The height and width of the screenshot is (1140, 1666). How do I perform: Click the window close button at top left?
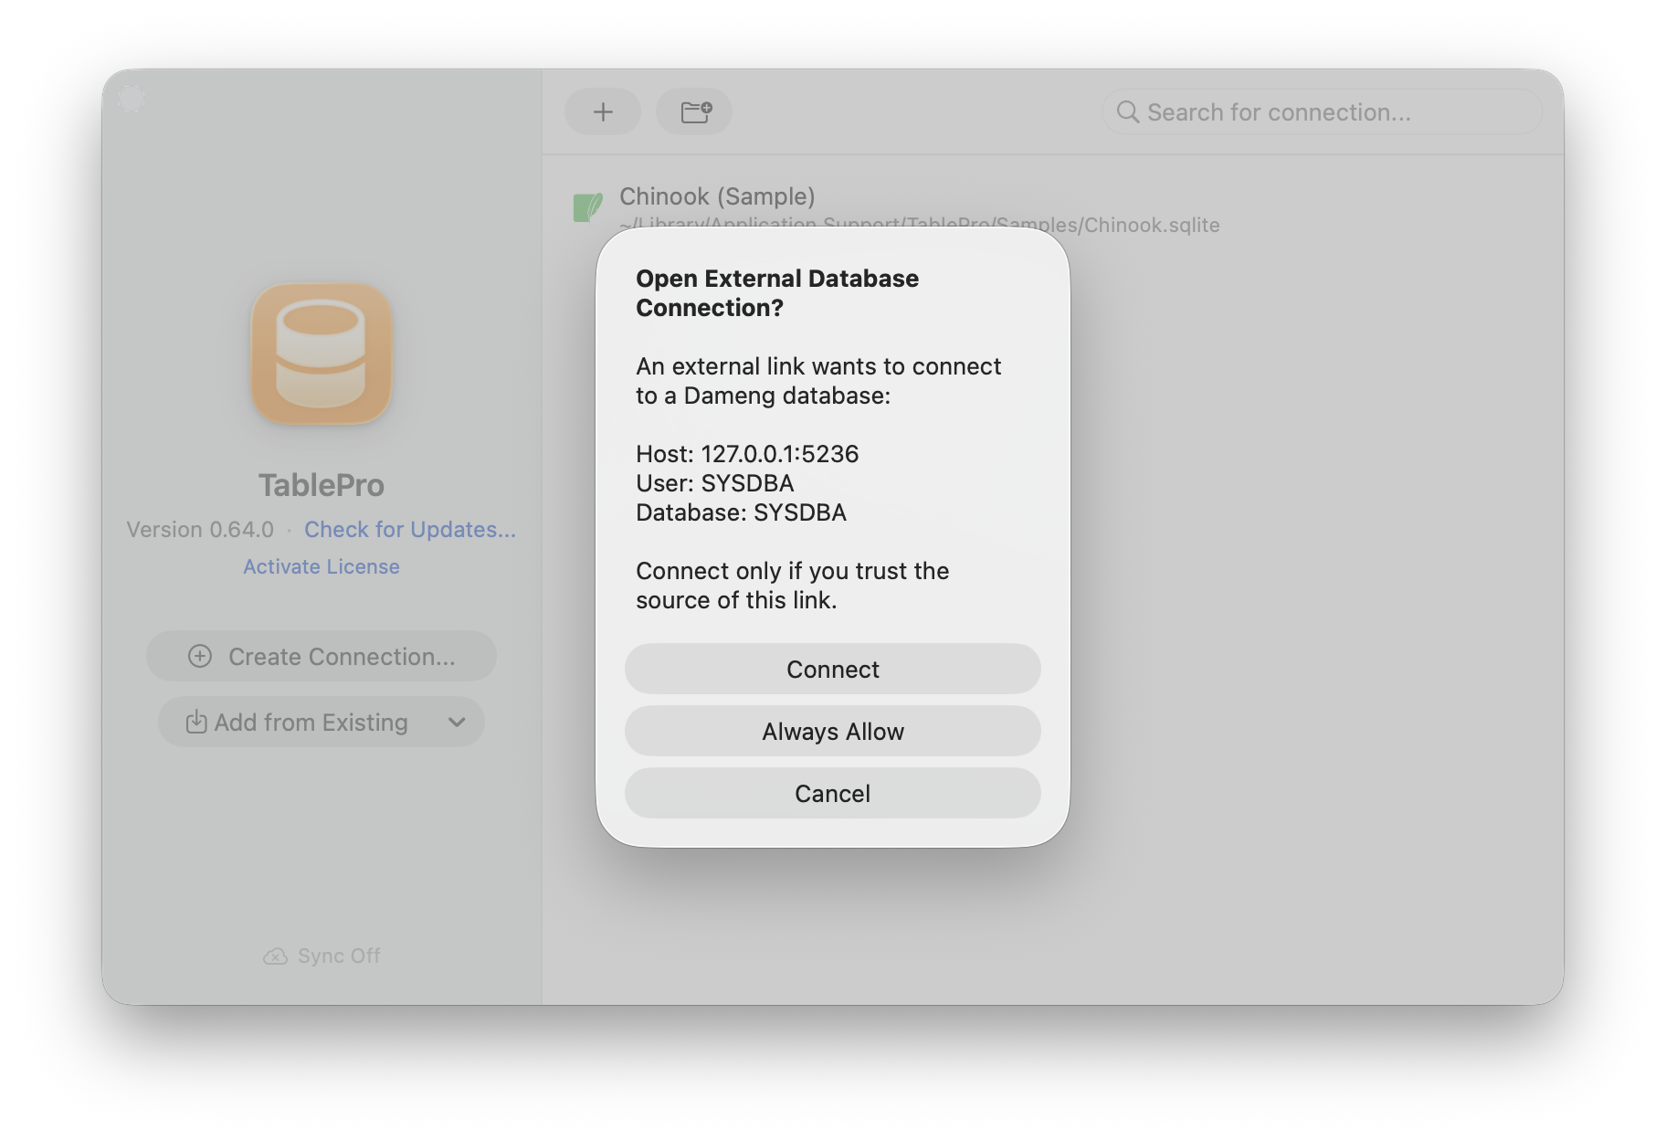132,98
